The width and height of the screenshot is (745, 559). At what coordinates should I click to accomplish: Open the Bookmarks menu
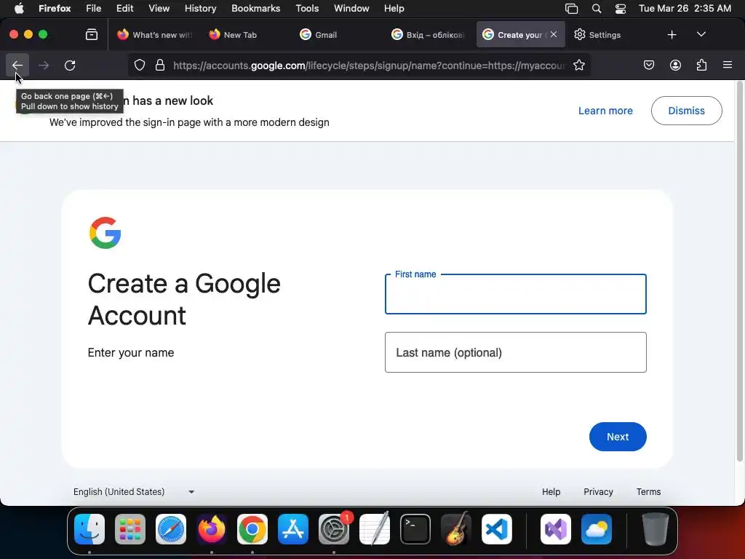coord(255,8)
